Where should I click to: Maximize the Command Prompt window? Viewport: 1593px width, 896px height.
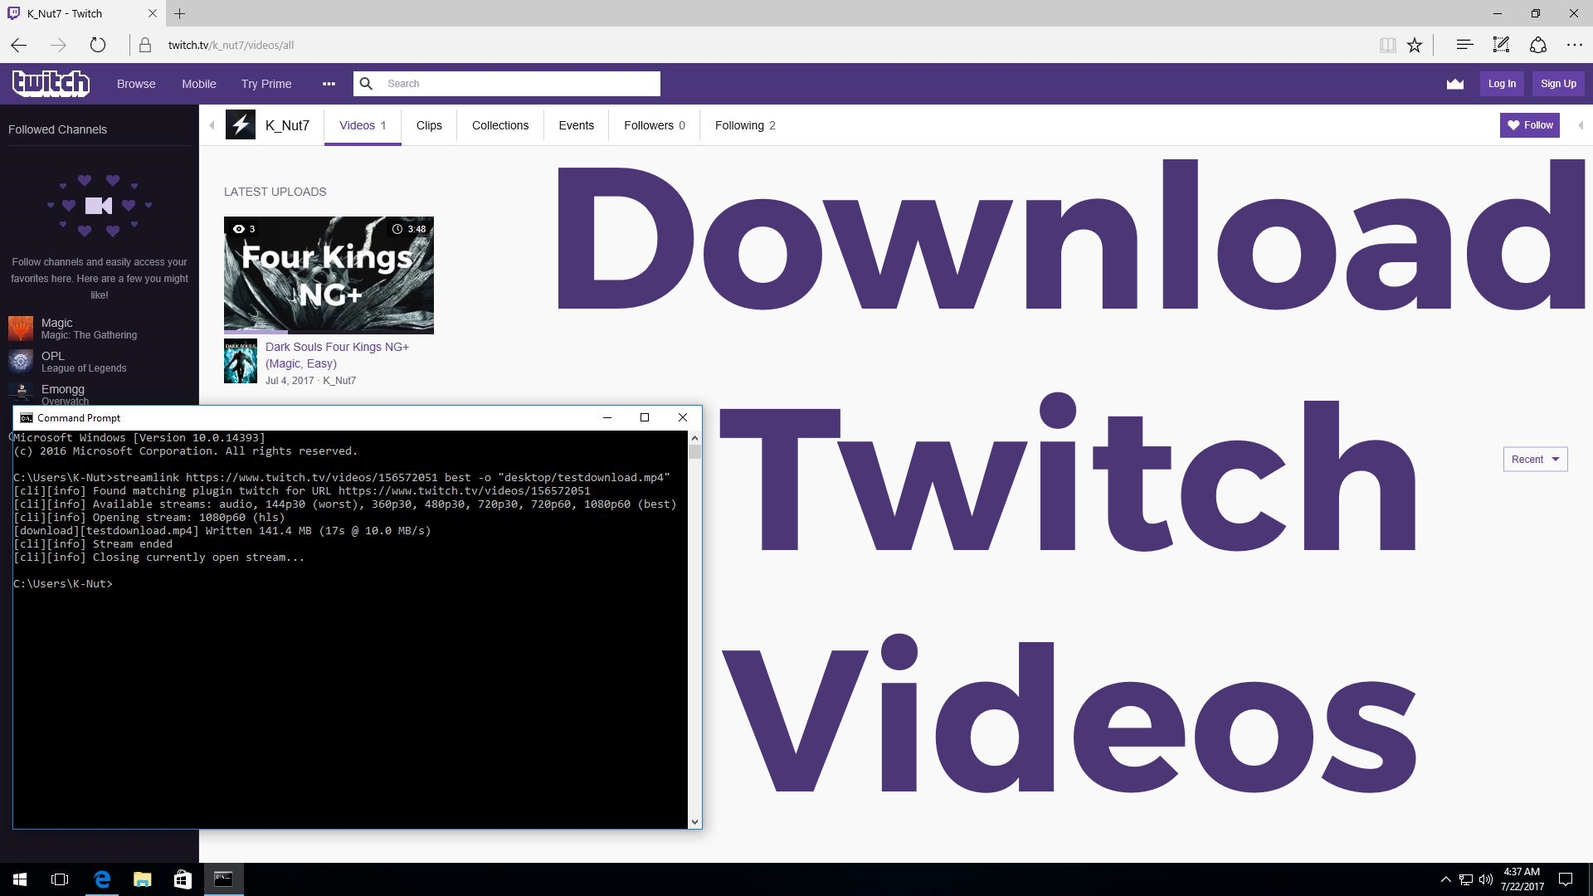coord(645,417)
